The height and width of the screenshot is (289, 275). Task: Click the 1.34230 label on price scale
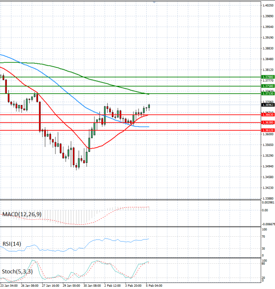267,188
